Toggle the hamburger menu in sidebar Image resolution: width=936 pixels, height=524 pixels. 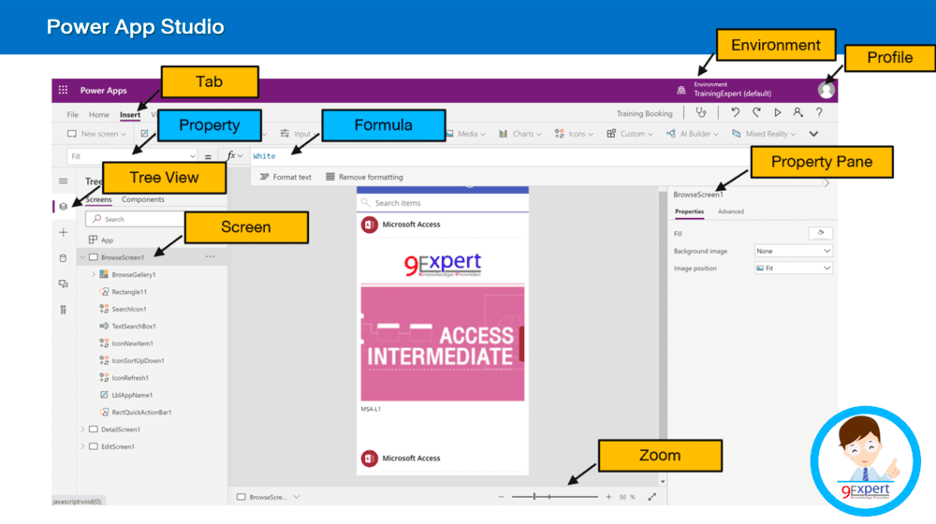64,181
